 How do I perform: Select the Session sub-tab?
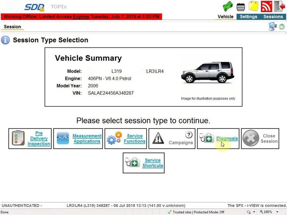(x=12, y=27)
